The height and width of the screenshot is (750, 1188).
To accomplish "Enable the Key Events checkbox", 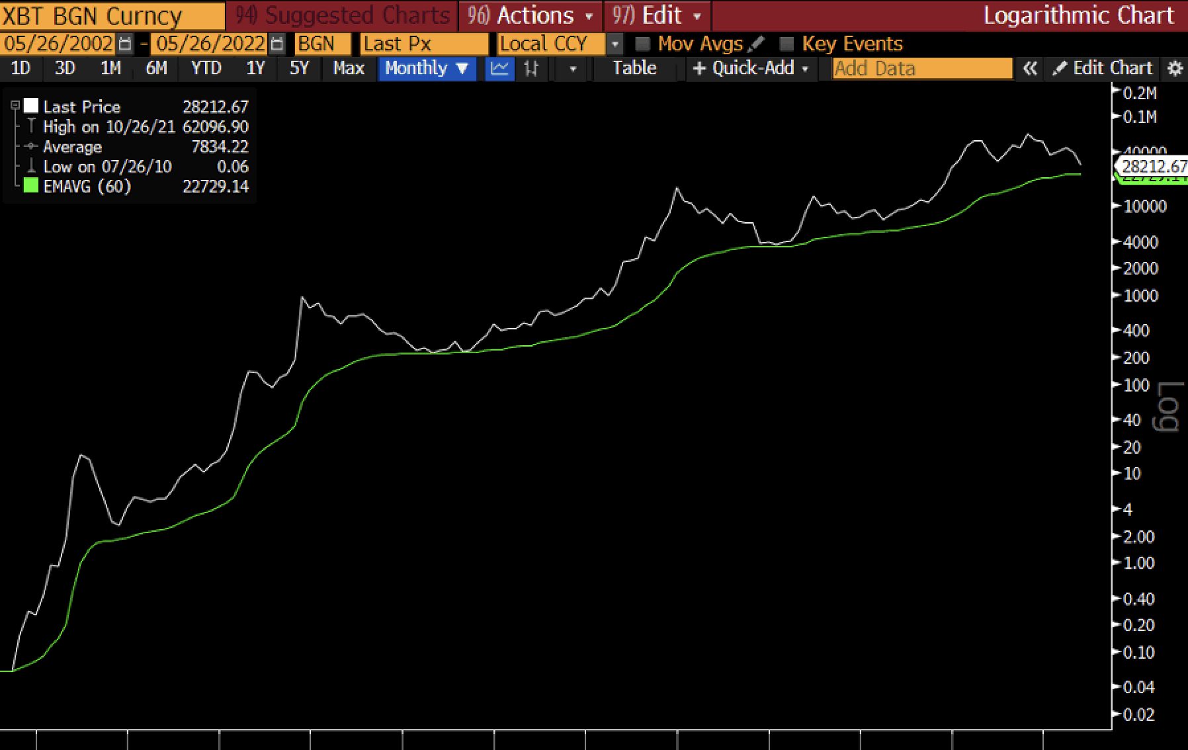I will 786,44.
